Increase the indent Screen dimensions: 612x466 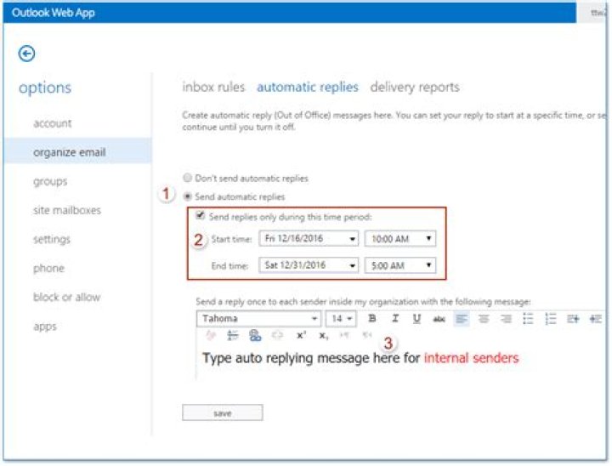point(573,319)
